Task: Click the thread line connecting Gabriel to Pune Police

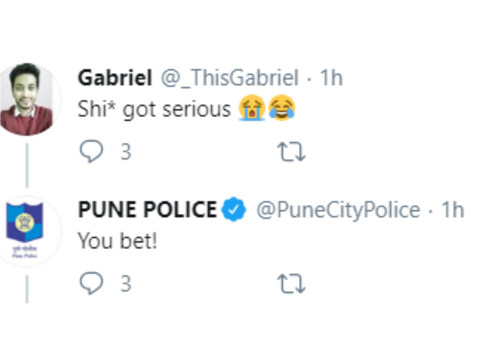Action: tap(27, 165)
